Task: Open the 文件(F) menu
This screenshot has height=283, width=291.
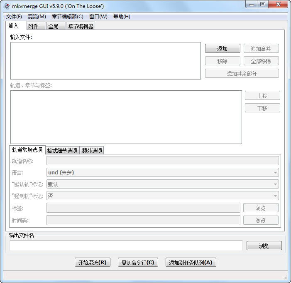Action: point(14,17)
